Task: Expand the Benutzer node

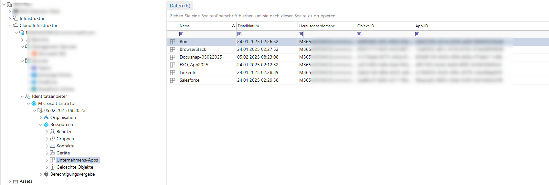Action: tap(47, 132)
